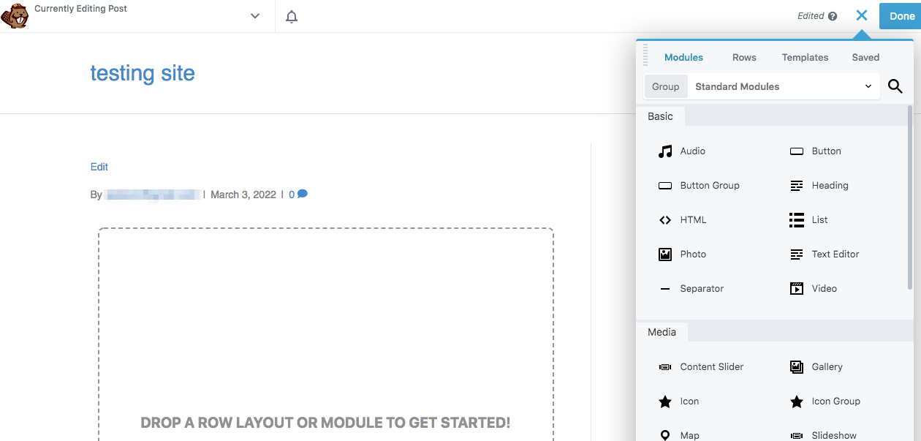
Task: Select the Audio module music note icon
Action: coord(665,151)
